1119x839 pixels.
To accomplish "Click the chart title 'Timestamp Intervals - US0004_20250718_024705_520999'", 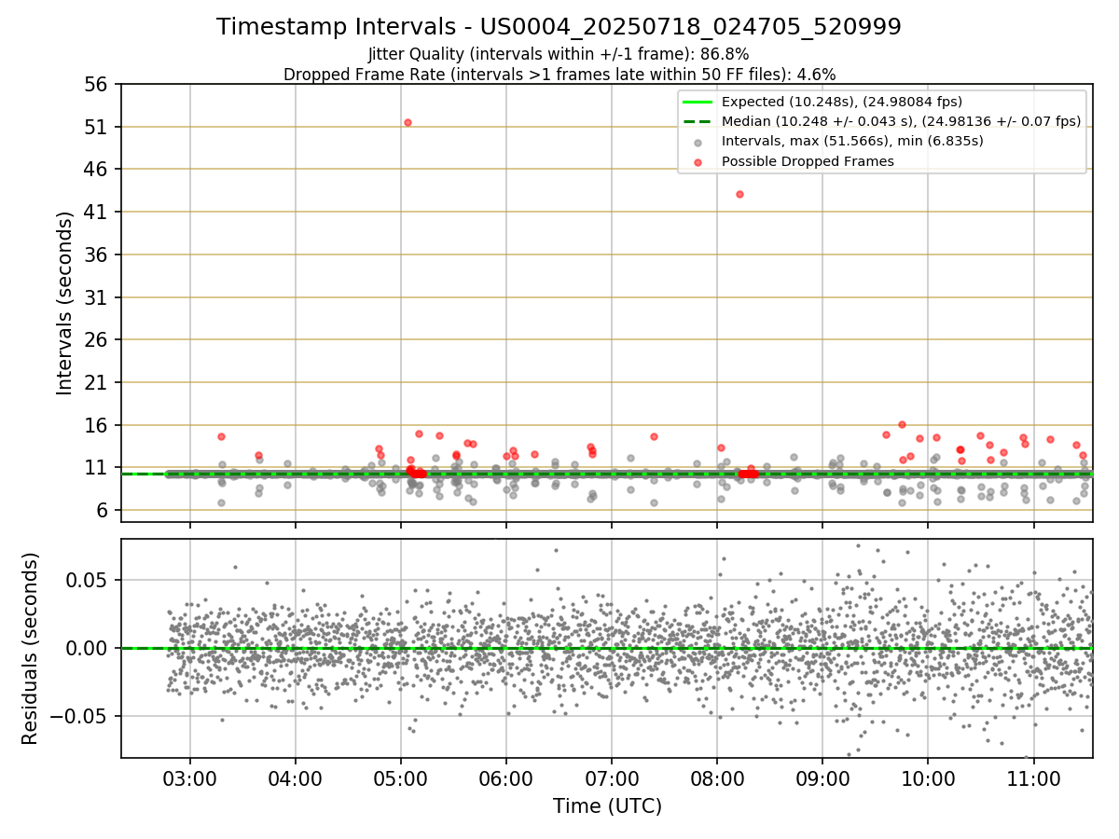I will pos(559,27).
